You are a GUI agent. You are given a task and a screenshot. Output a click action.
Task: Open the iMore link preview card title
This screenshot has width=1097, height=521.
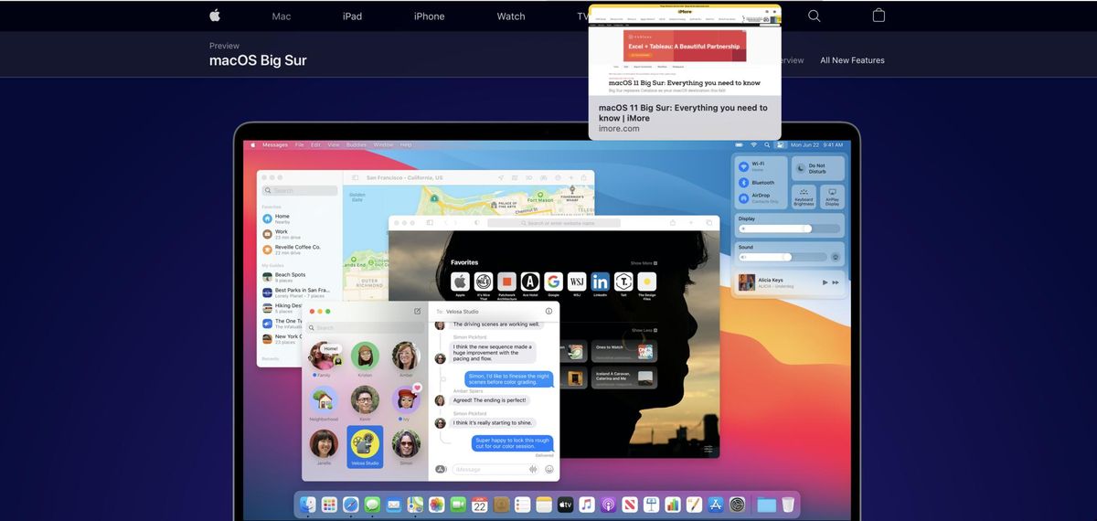(x=683, y=112)
